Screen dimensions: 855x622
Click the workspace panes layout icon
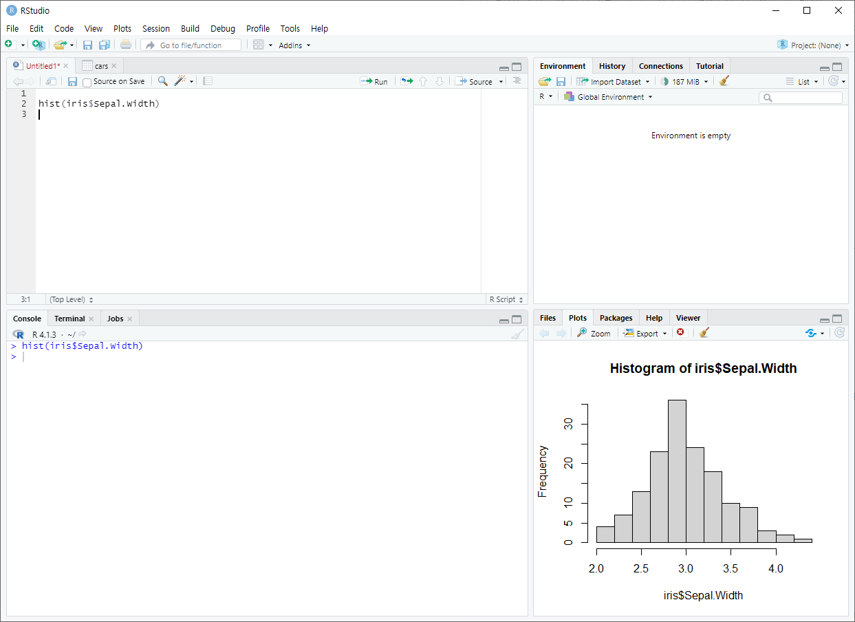coord(259,45)
